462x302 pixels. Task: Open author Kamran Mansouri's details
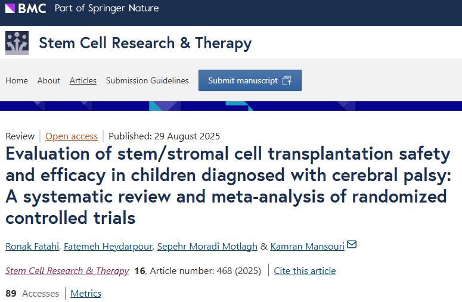point(307,245)
